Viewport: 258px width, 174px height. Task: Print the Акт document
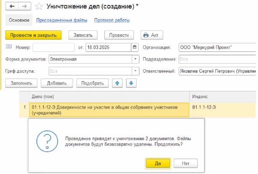(152, 35)
